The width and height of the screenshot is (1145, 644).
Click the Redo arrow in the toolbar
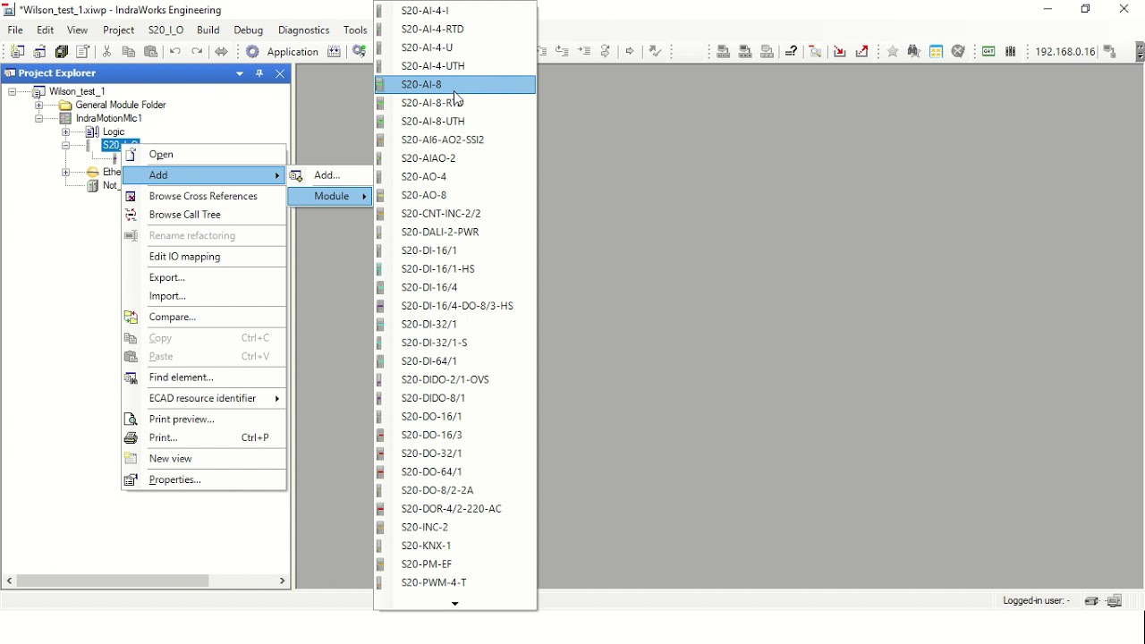pos(197,52)
